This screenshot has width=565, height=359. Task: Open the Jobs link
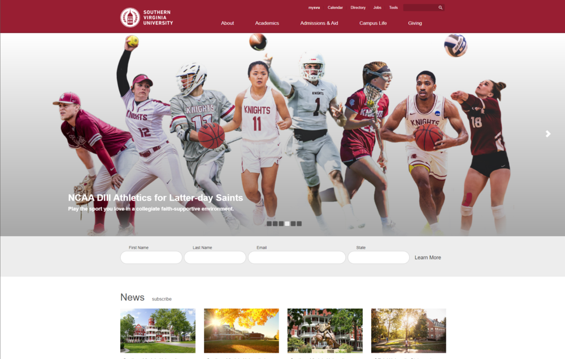point(377,7)
